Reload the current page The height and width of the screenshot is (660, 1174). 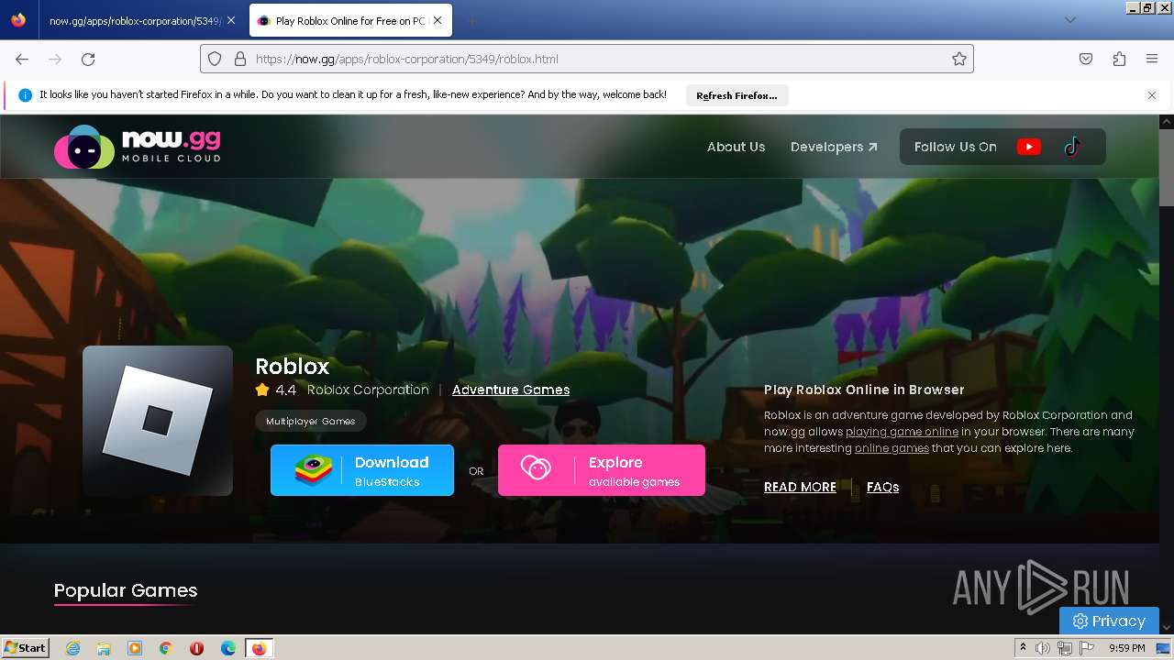[x=88, y=59]
